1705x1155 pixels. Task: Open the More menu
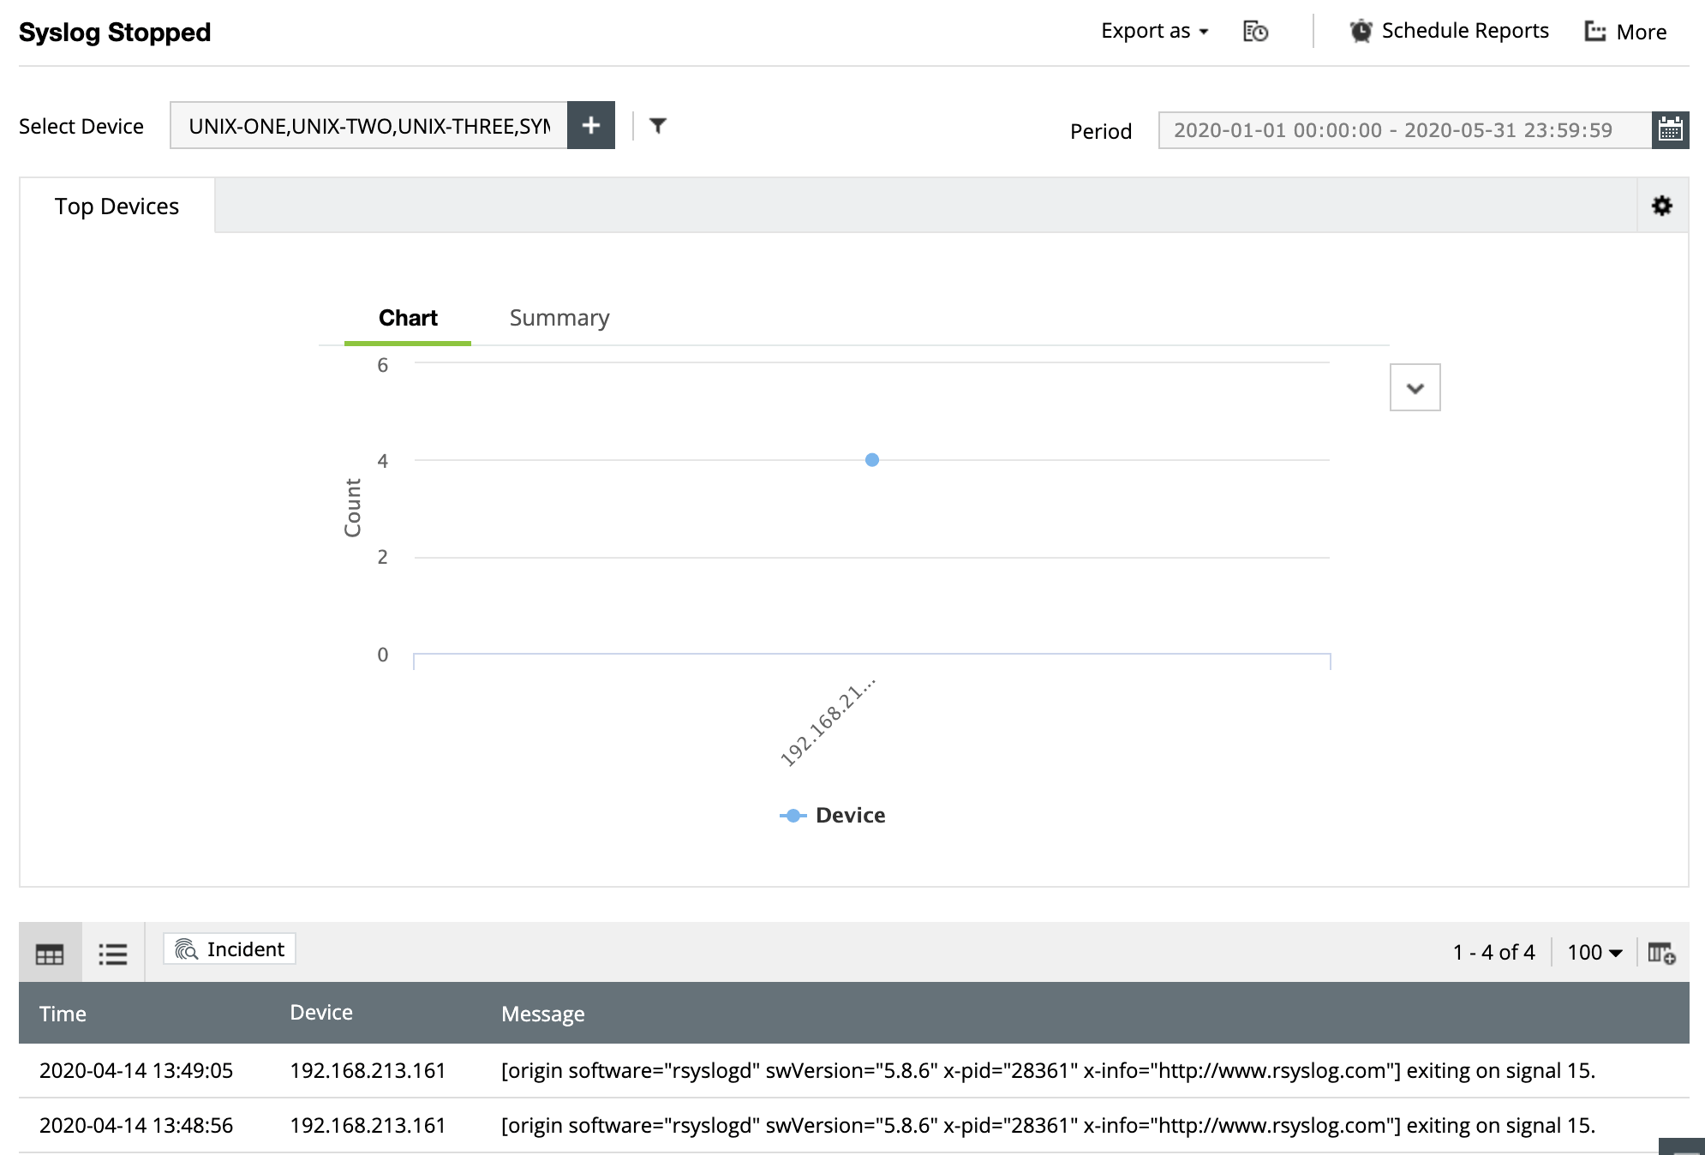tap(1625, 32)
